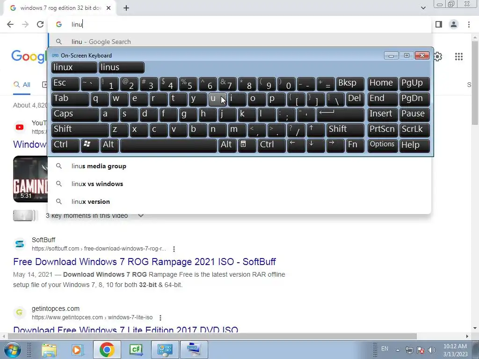Open Windows Explorer from the taskbar
The width and height of the screenshot is (479, 359).
pyautogui.click(x=49, y=350)
